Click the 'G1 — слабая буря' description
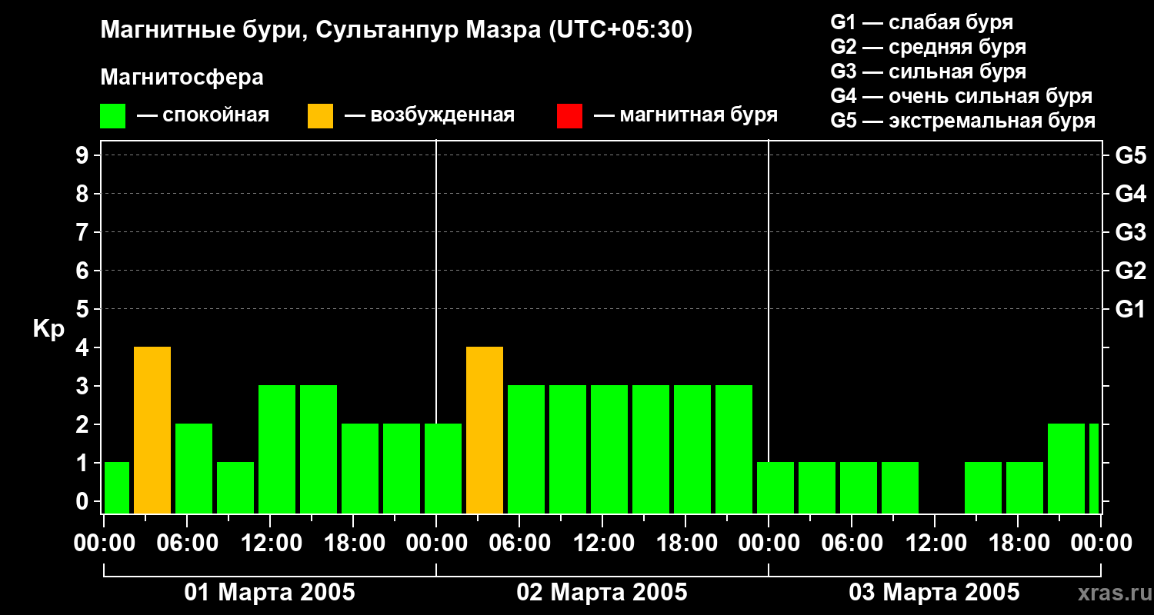1154x615 pixels. click(922, 22)
